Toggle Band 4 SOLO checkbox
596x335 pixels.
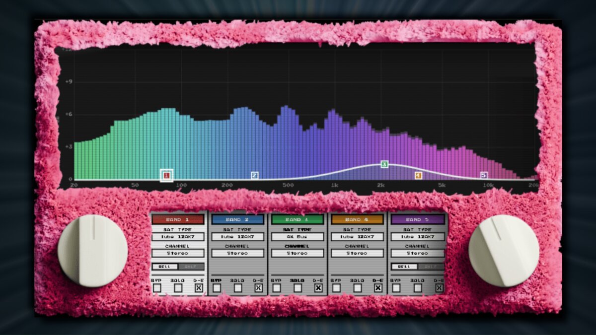(x=357, y=288)
